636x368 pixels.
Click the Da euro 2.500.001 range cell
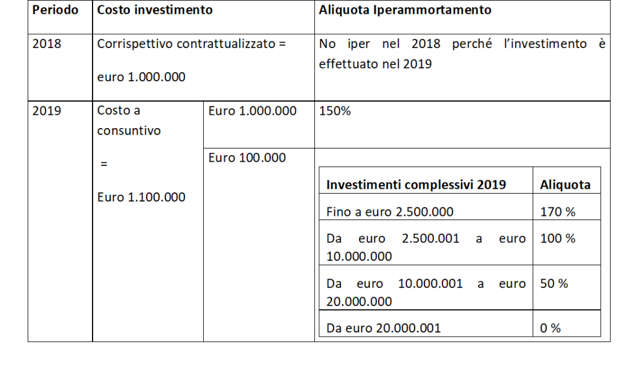tap(426, 247)
